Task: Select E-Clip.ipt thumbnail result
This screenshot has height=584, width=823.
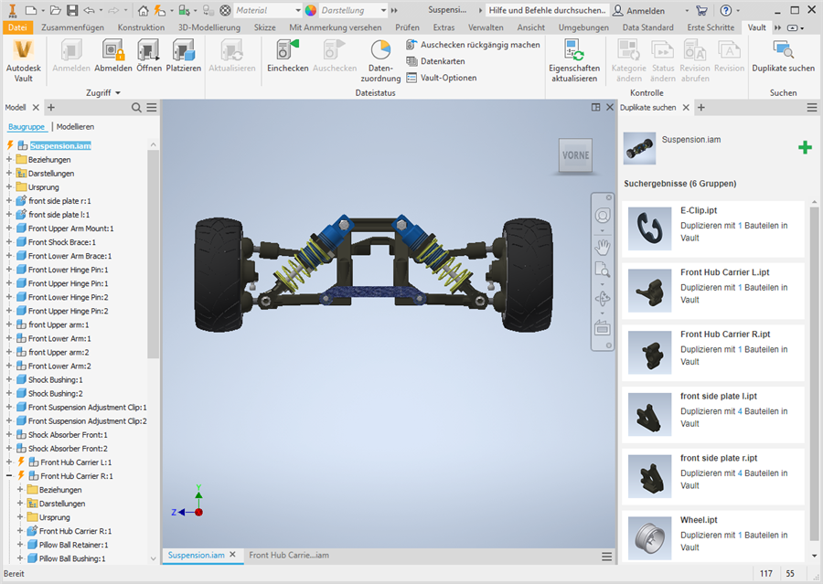Action: pyautogui.click(x=650, y=228)
